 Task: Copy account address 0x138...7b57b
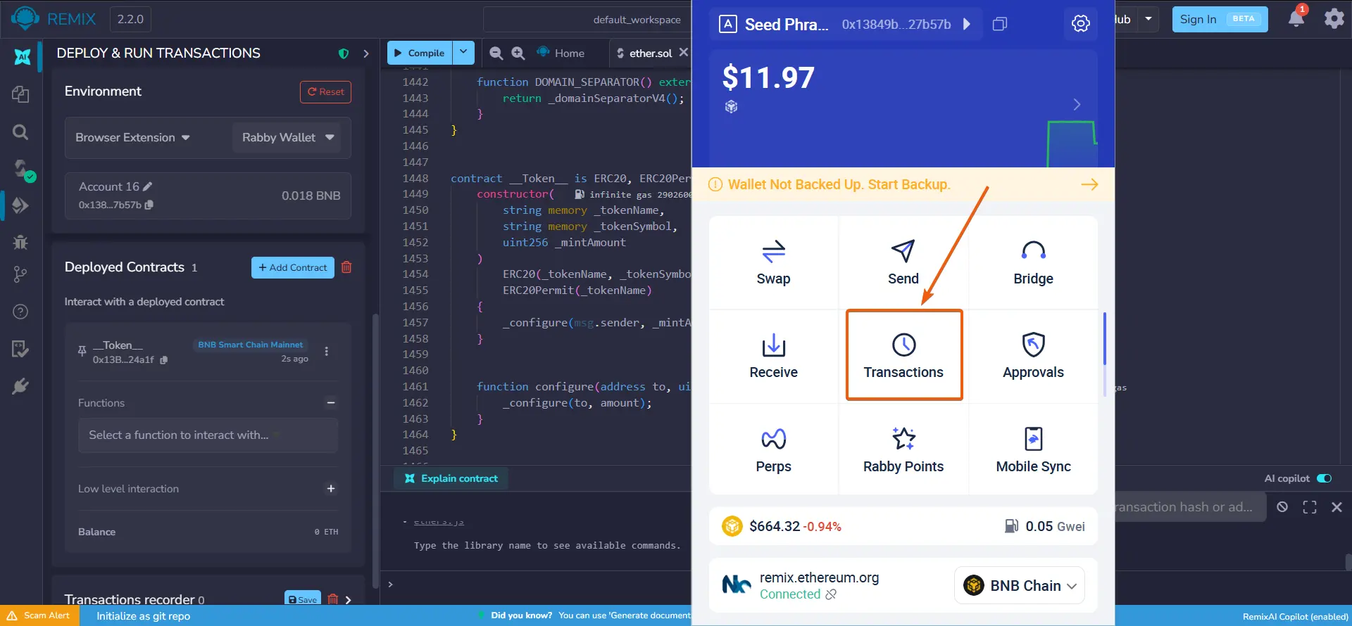[149, 205]
